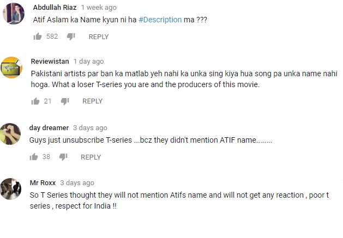This screenshot has width=343, height=238.
Task: Open Reviewistan's channel name
Action: pos(50,62)
